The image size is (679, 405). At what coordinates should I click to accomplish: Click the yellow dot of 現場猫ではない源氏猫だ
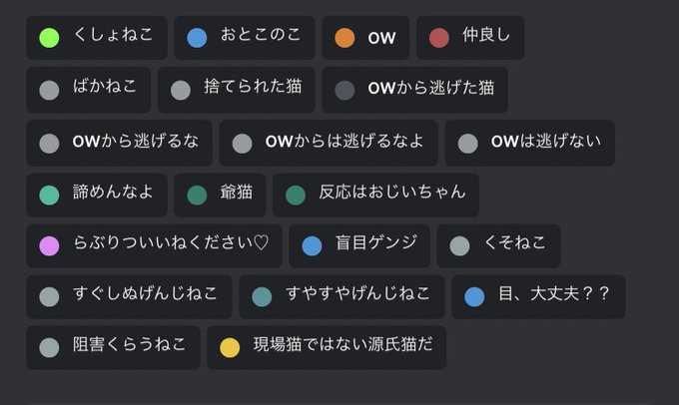[x=230, y=347]
